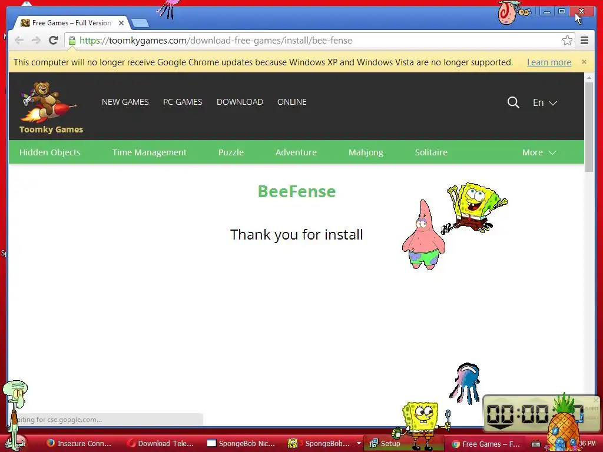Screen dimensions: 603x452
Task: Open the SpongeBob... taskbar group
Action: pos(324,444)
